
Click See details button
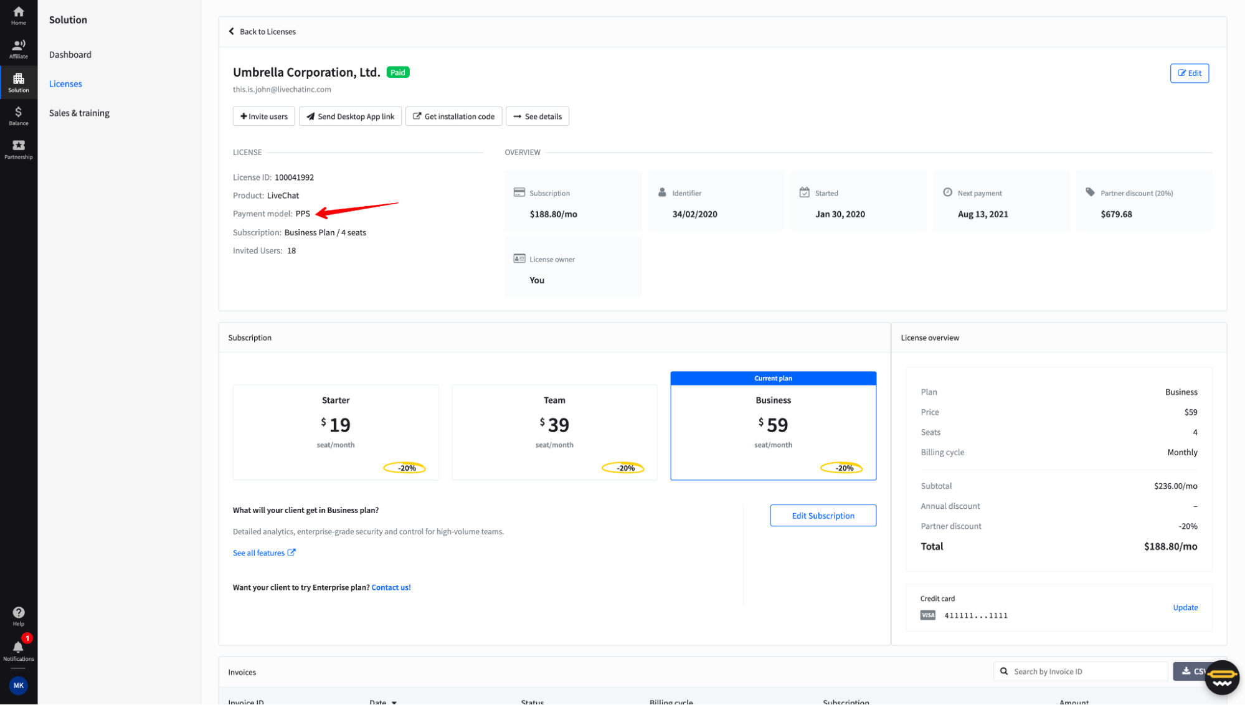pyautogui.click(x=537, y=116)
